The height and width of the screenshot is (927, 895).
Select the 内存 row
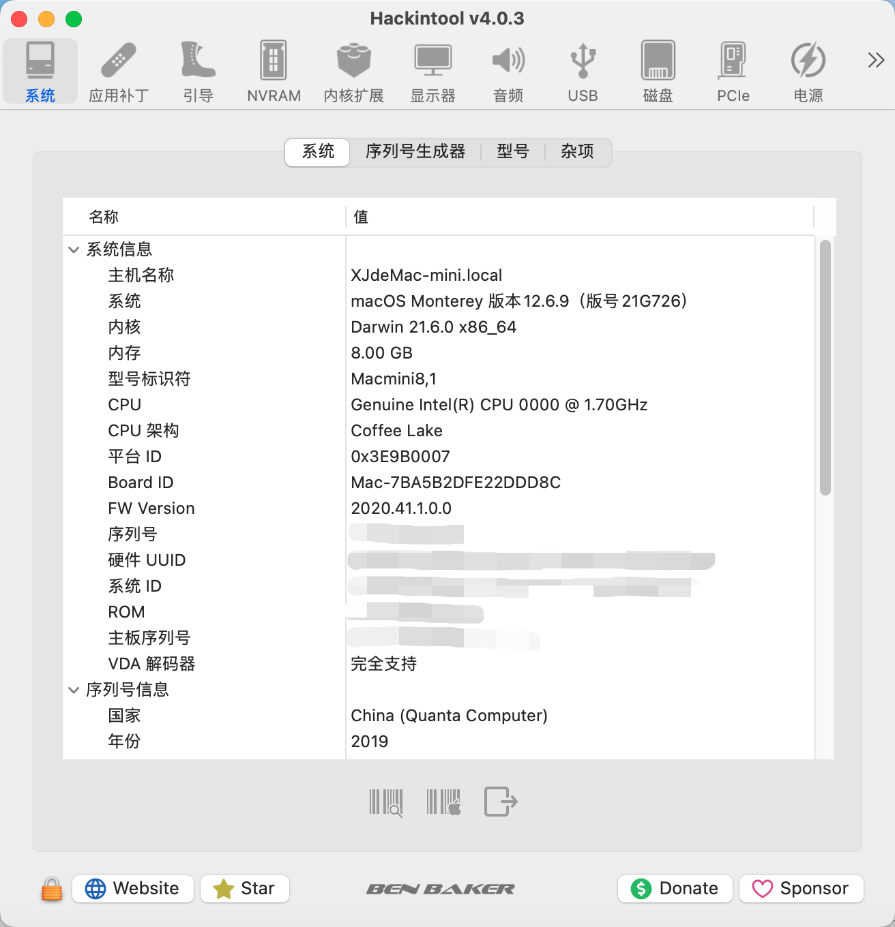click(x=439, y=353)
